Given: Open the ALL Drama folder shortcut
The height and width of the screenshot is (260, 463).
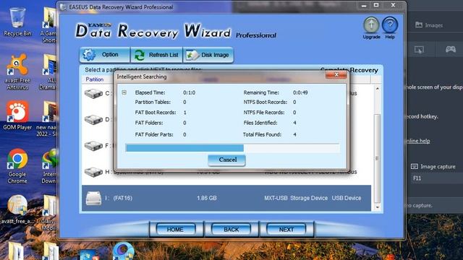Looking at the screenshot, I should pyautogui.click(x=48, y=72).
